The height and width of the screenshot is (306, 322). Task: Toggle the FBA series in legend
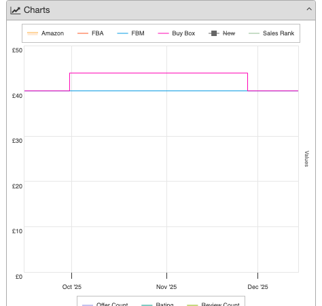coord(90,33)
